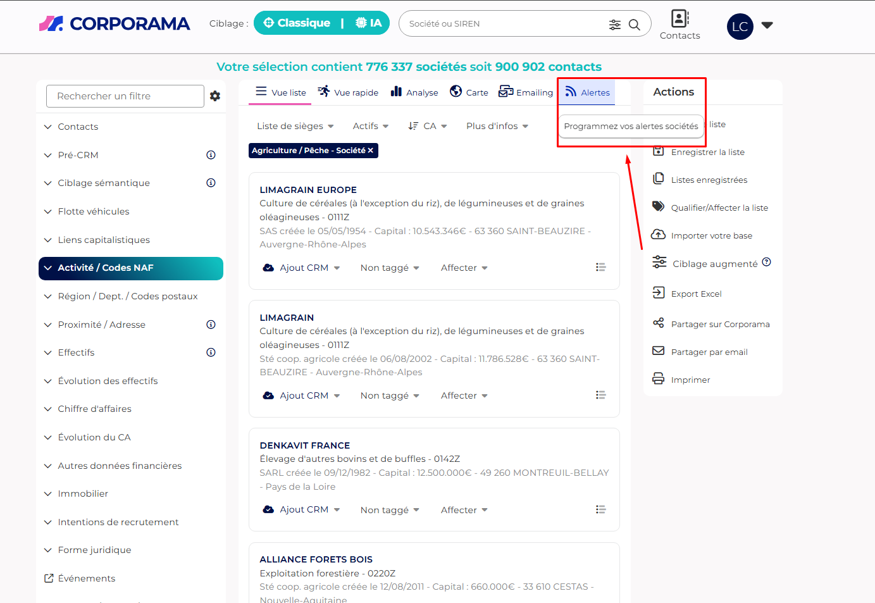Open info icon next to Pré-CRM
The width and height of the screenshot is (875, 603).
(x=211, y=155)
